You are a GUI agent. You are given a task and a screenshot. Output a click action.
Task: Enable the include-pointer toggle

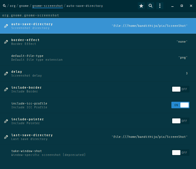pos(180,121)
